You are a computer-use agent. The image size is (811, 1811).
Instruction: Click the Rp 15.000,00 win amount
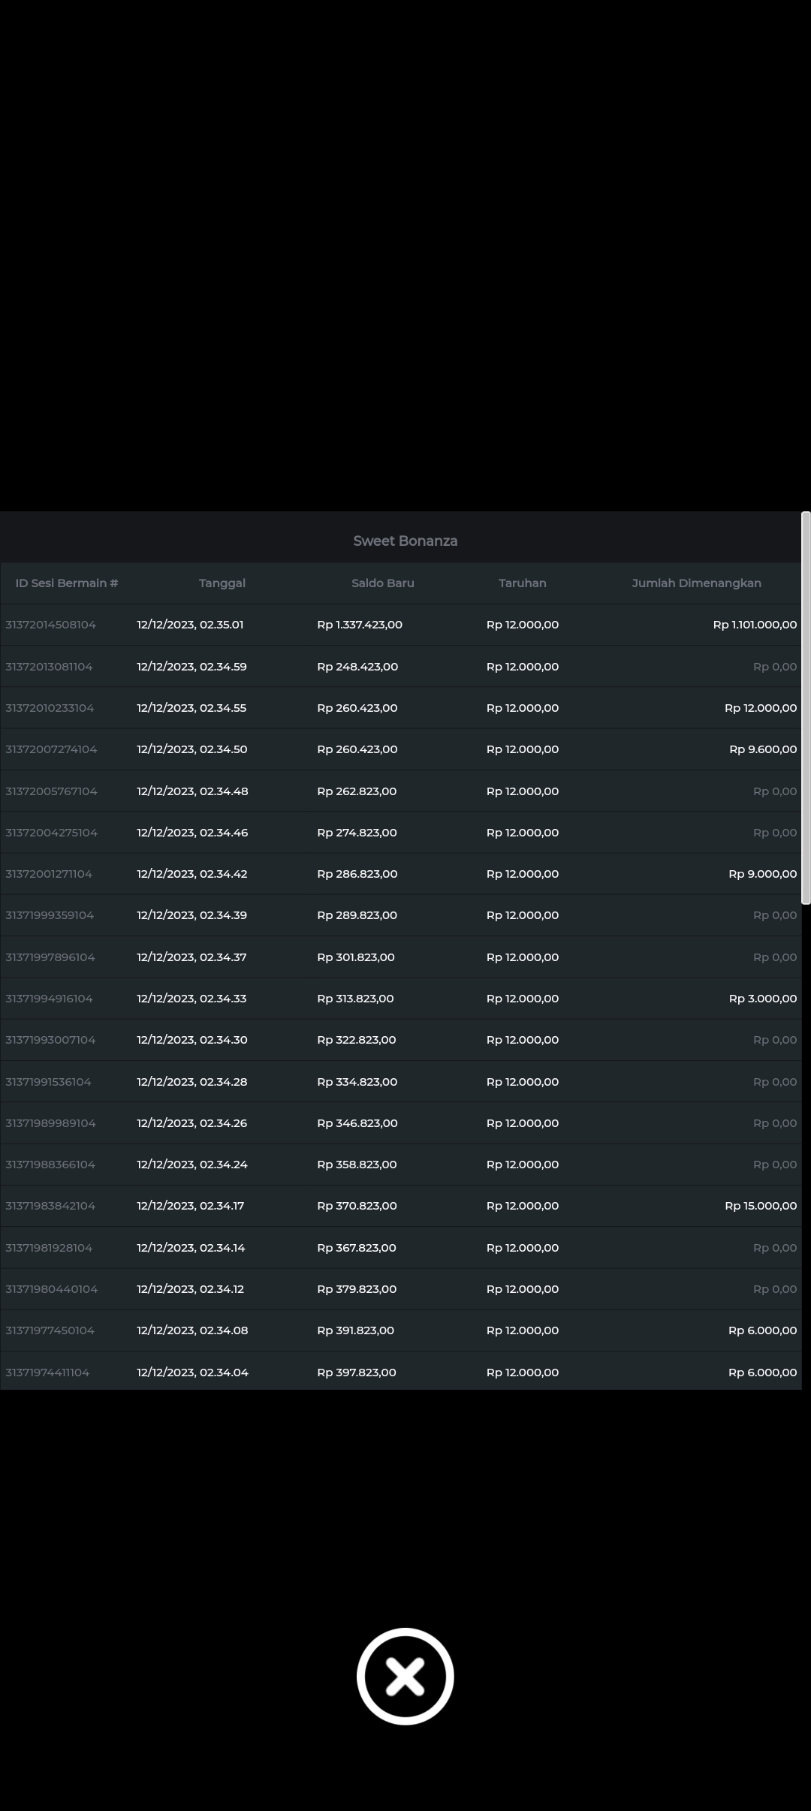click(760, 1206)
